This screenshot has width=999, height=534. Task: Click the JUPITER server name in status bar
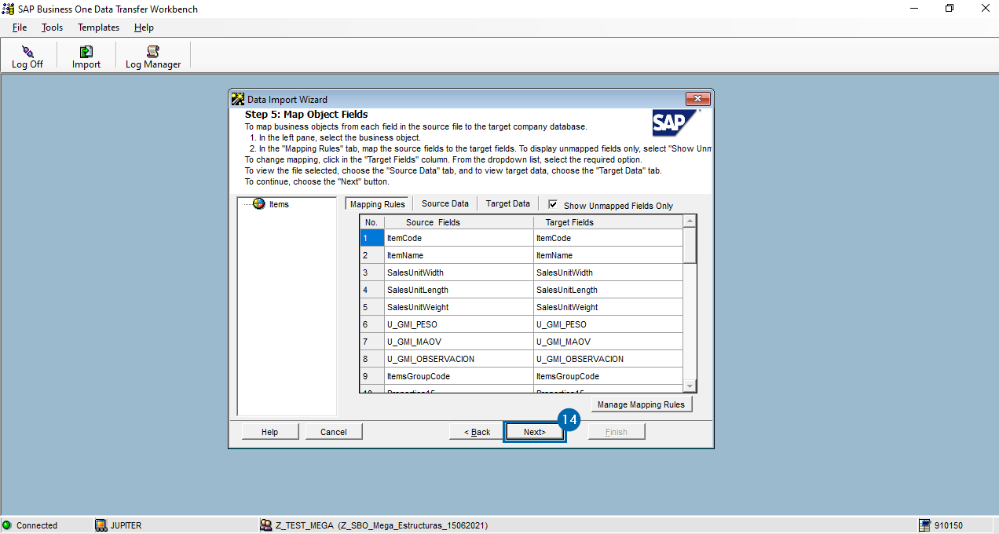(126, 525)
